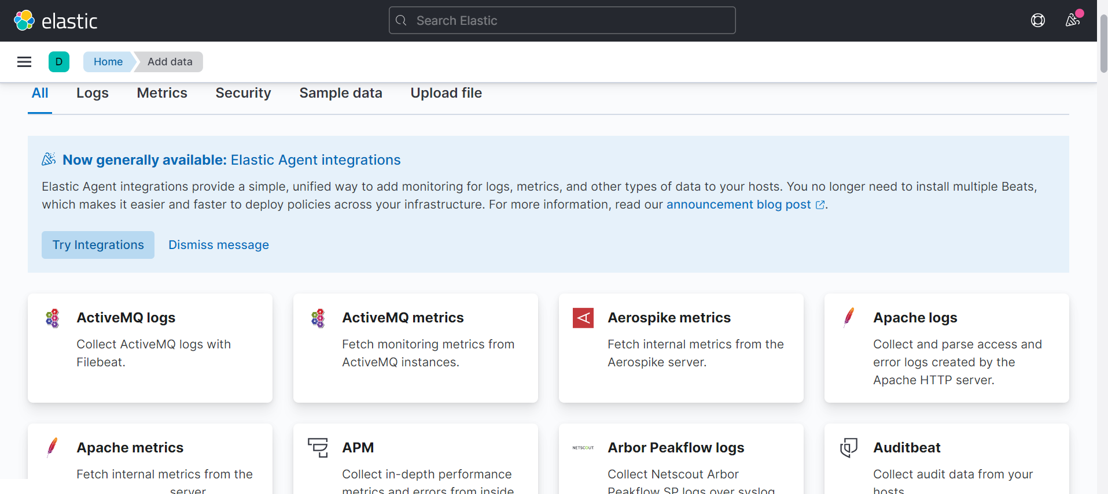1108x494 pixels.
Task: Click 'Fetch monitoring metrics from ActiveMQ instances.' text
Action: (x=428, y=353)
